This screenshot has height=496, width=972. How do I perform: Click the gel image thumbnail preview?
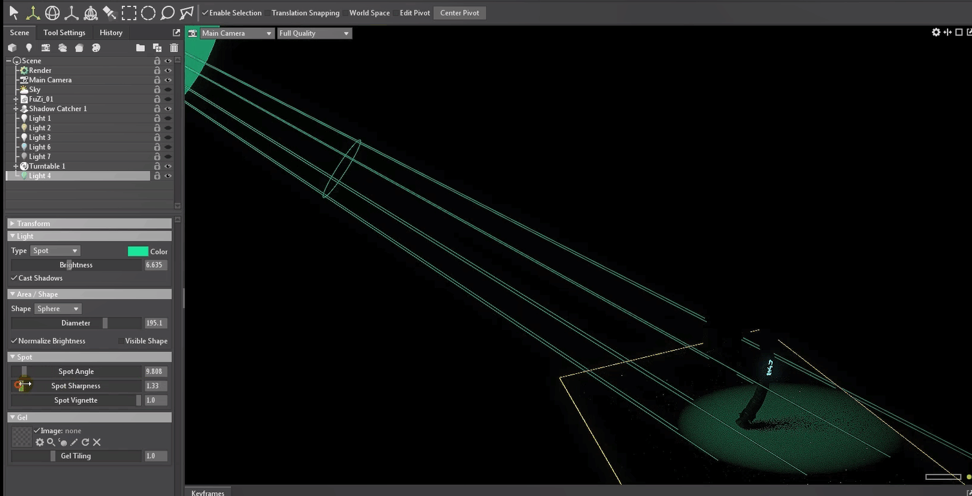[22, 437]
